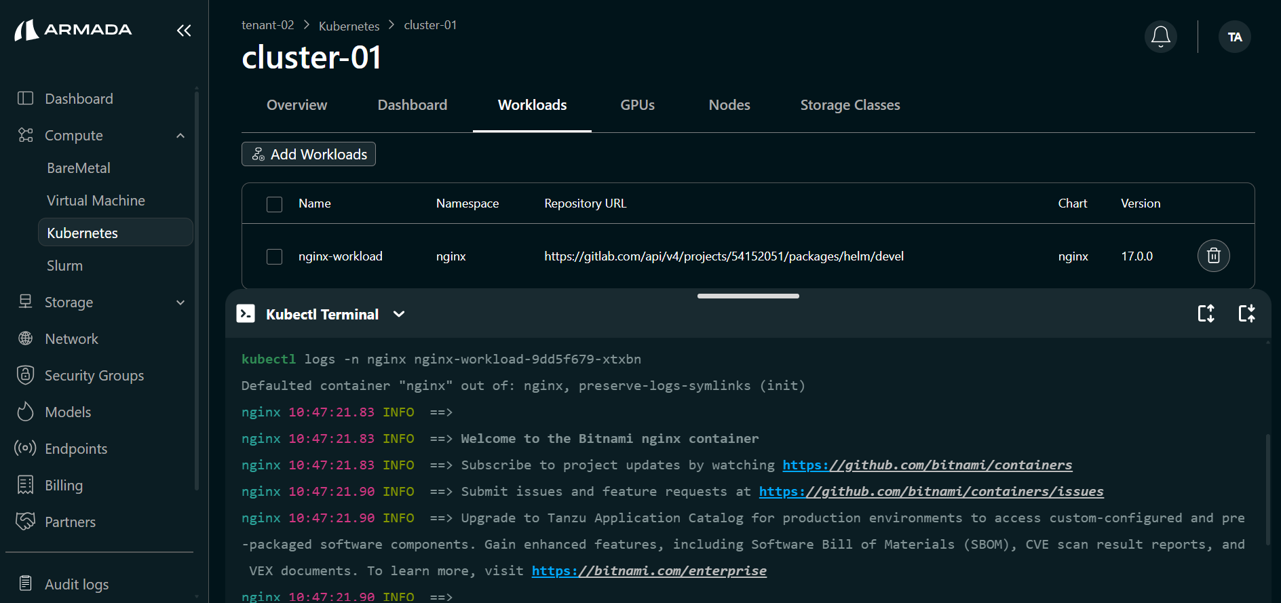The height and width of the screenshot is (603, 1281).
Task: Open notifications bell icon
Action: [1161, 37]
